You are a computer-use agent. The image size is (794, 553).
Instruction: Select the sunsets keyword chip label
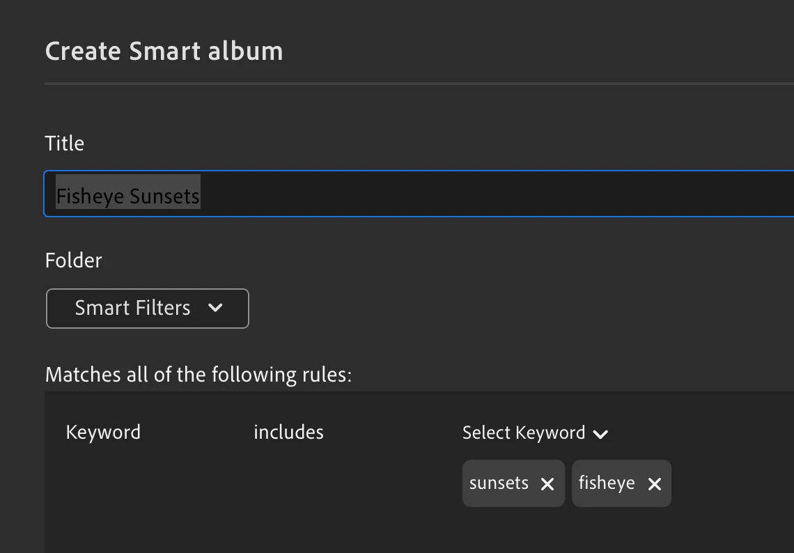point(499,483)
